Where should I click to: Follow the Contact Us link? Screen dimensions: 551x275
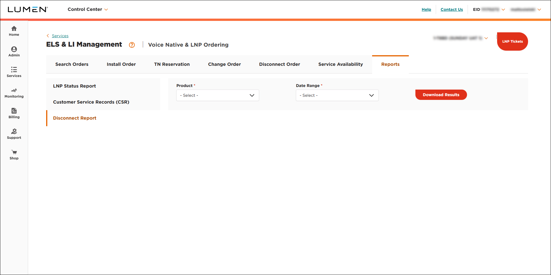pos(452,9)
